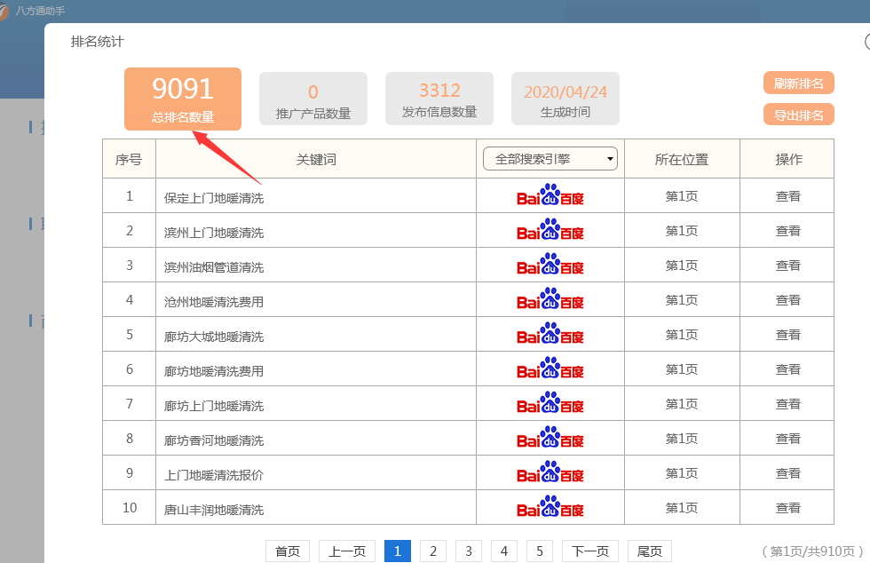Click the 八方通助手 app logo icon
This screenshot has width=870, height=563.
4,11
